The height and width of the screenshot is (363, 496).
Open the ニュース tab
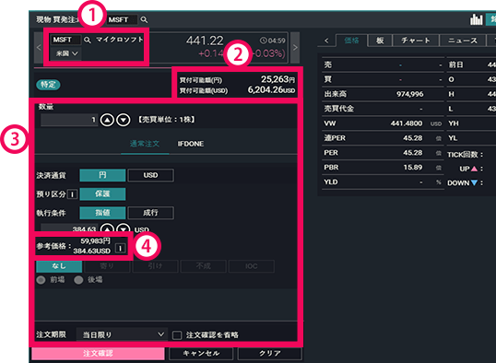click(463, 41)
